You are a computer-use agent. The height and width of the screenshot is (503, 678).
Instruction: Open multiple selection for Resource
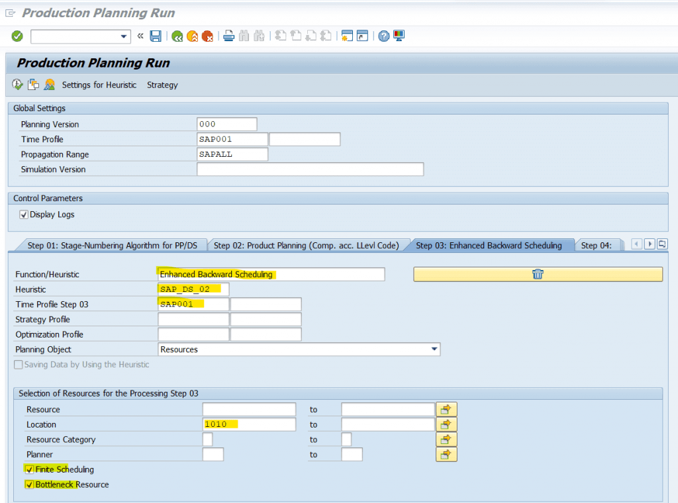pyautogui.click(x=446, y=409)
